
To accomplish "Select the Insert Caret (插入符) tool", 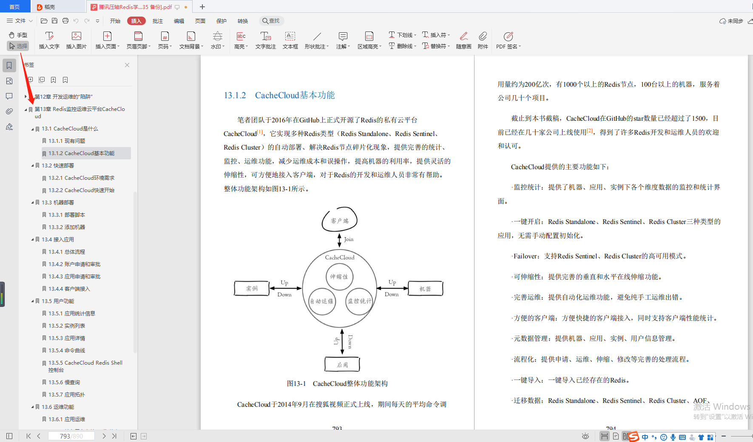I will 436,35.
